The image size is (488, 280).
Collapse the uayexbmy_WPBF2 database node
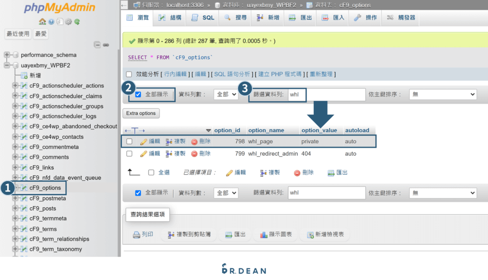click(x=6, y=65)
